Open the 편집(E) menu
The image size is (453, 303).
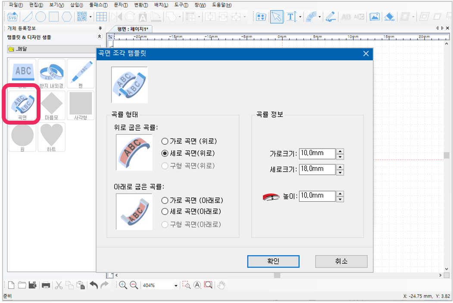36,5
